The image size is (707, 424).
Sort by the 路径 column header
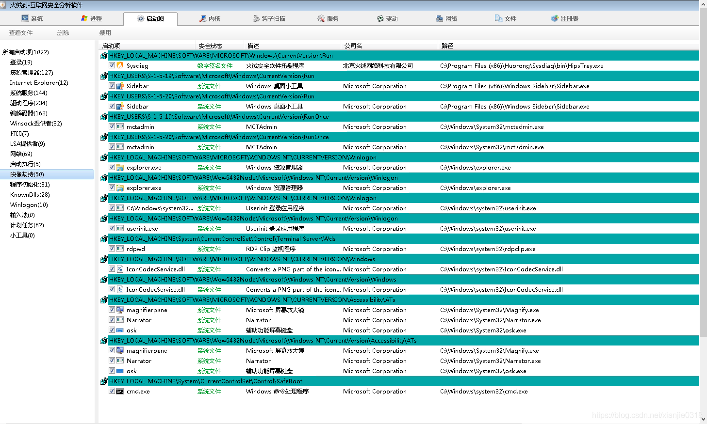coord(568,46)
